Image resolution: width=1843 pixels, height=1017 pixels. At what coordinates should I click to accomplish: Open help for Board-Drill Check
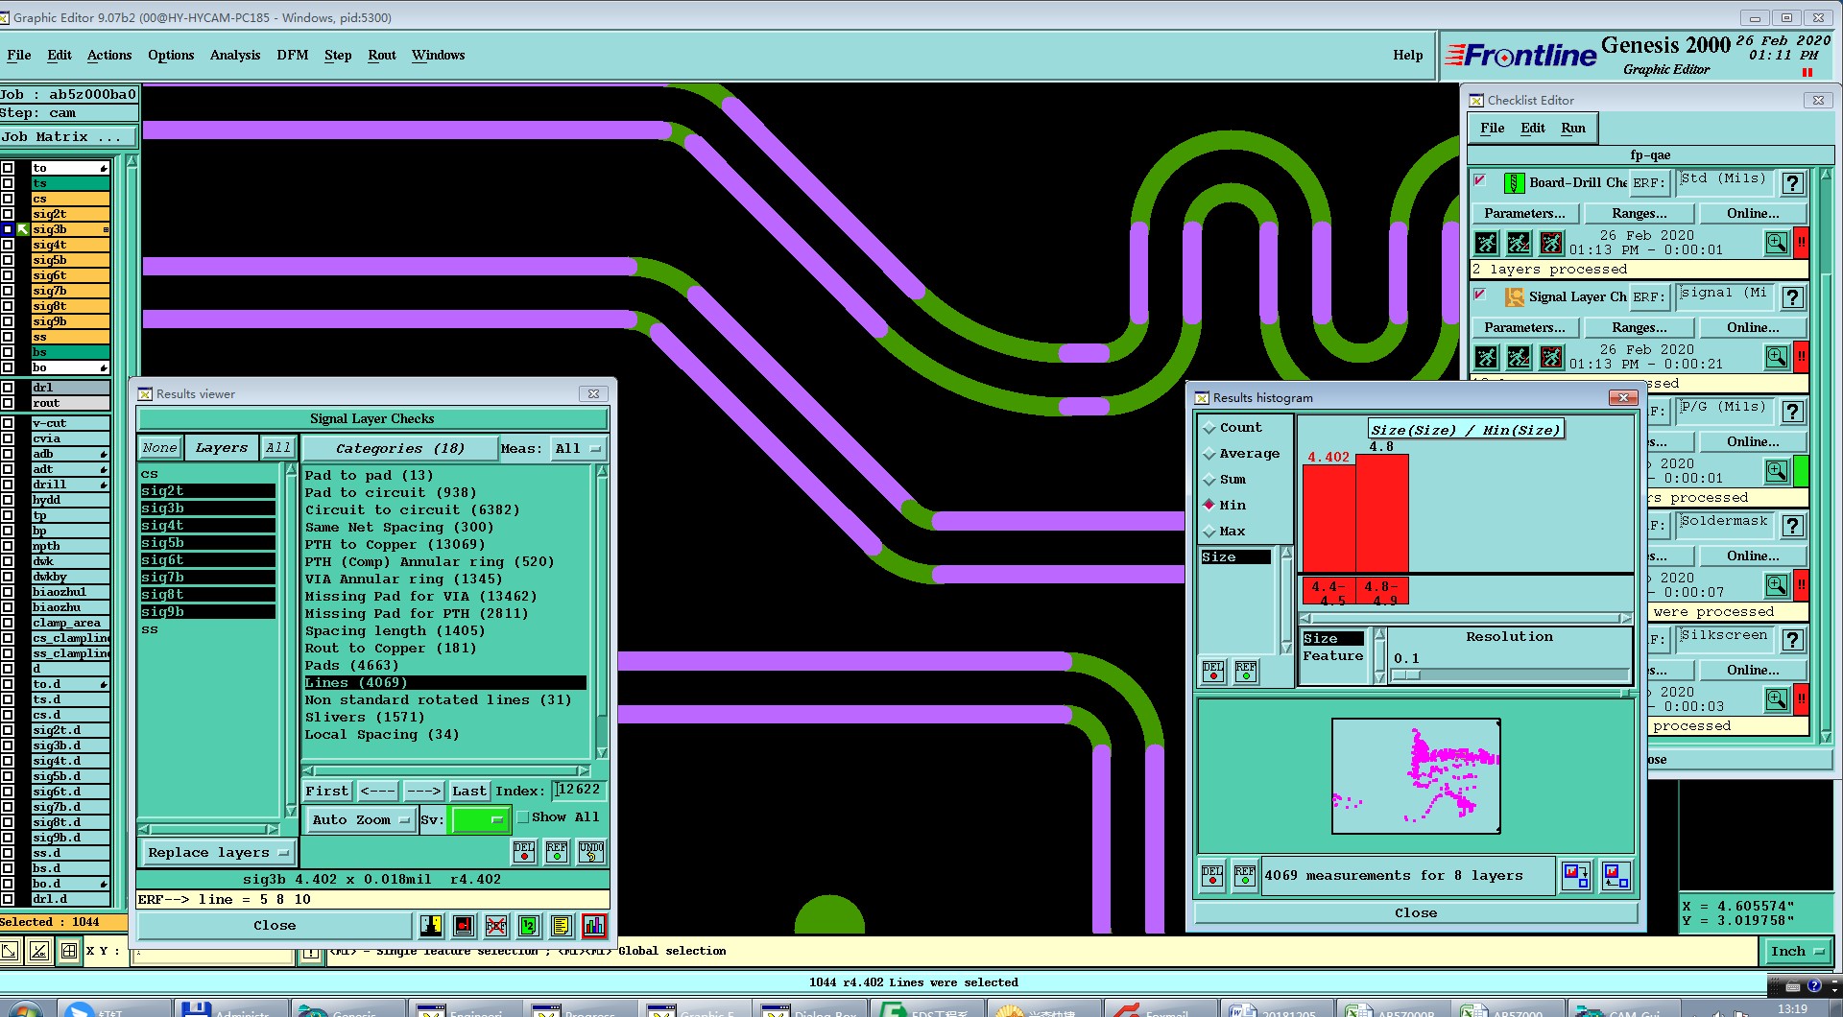[x=1792, y=182]
